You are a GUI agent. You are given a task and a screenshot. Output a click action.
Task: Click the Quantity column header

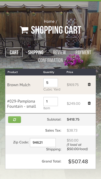coord(48,72)
